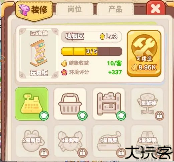This screenshot has width=174, height=162.
Task: Click the 3/5 upgrade progress bar
Action: coord(92,51)
